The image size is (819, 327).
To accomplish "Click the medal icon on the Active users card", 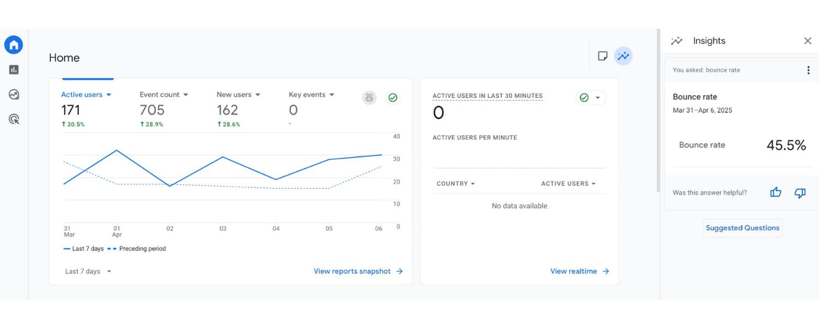I will (x=369, y=98).
